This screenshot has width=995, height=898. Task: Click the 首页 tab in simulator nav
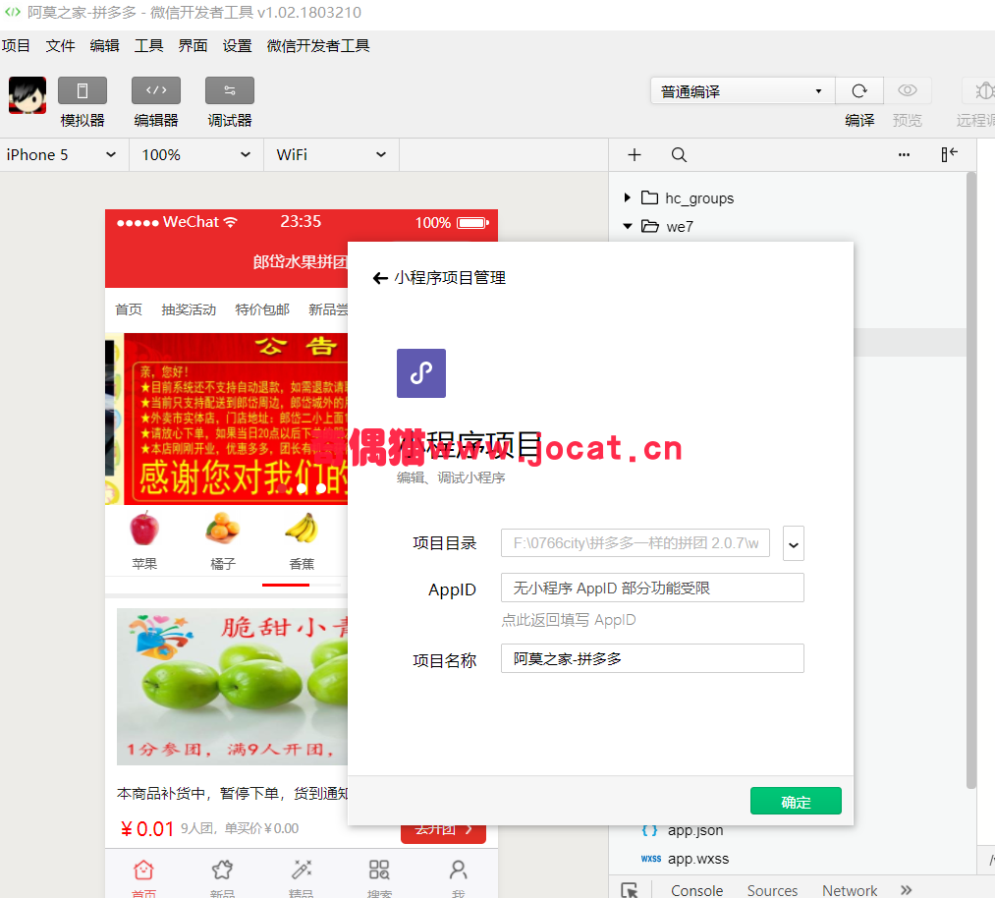[x=129, y=309]
